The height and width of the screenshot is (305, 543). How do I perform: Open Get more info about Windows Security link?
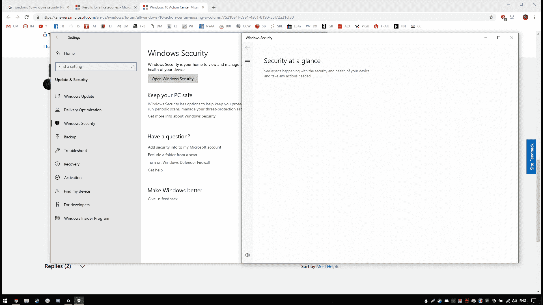click(182, 116)
